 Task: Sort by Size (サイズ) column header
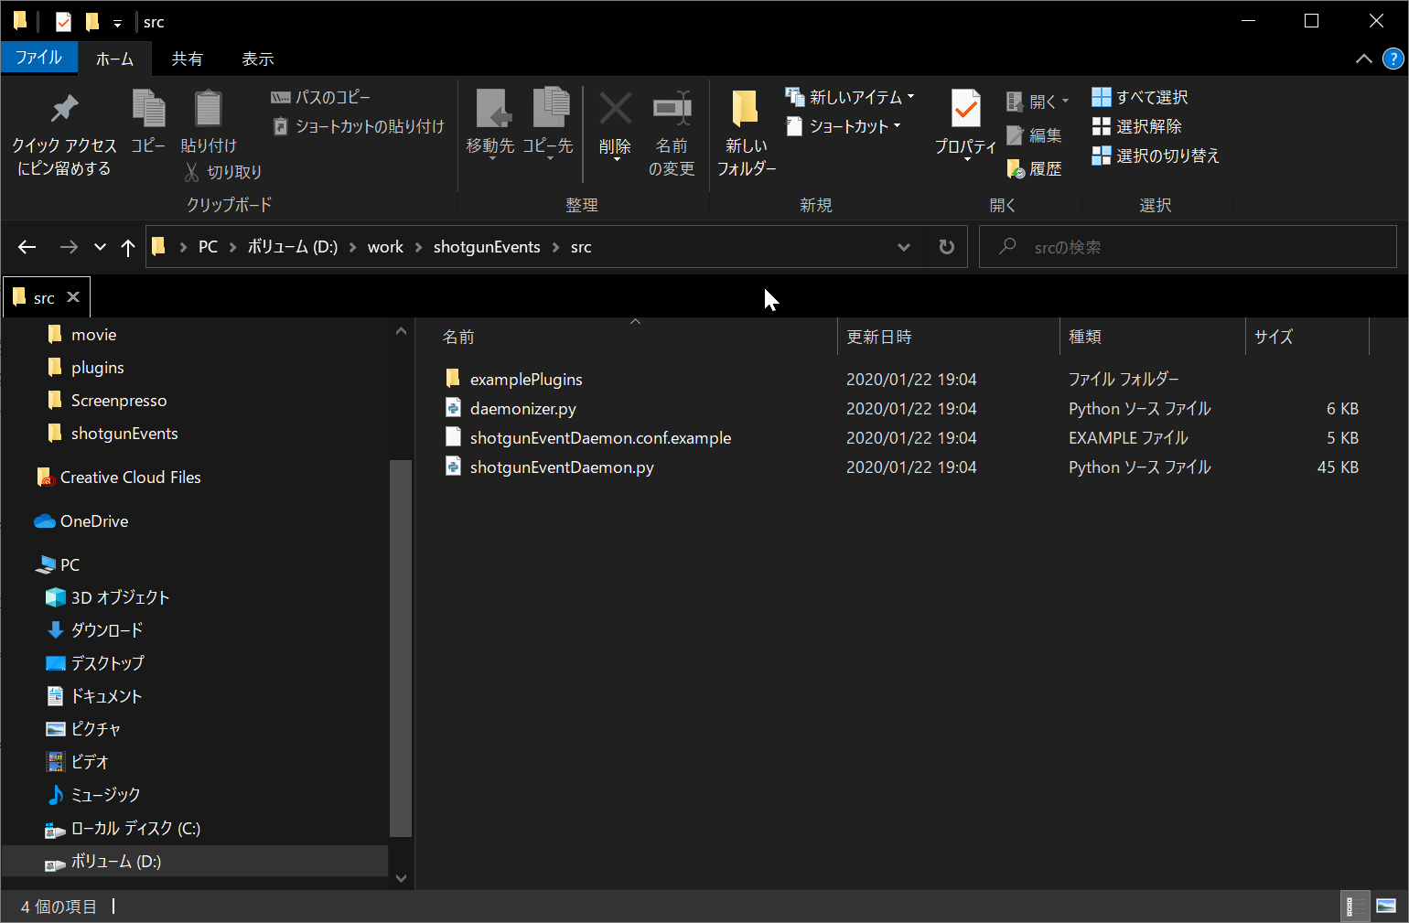click(1307, 337)
